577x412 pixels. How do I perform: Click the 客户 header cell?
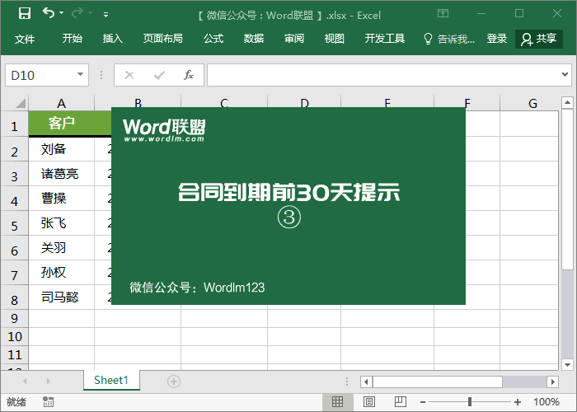coord(62,124)
